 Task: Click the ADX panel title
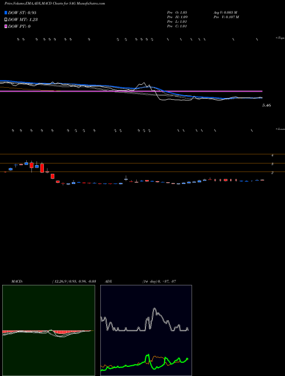[x=108, y=281]
